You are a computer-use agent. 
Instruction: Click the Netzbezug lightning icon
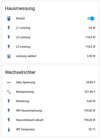(9, 101)
